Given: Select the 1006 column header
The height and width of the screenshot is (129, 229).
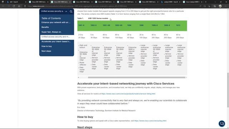Looking at the screenshot, I should tap(141, 25).
